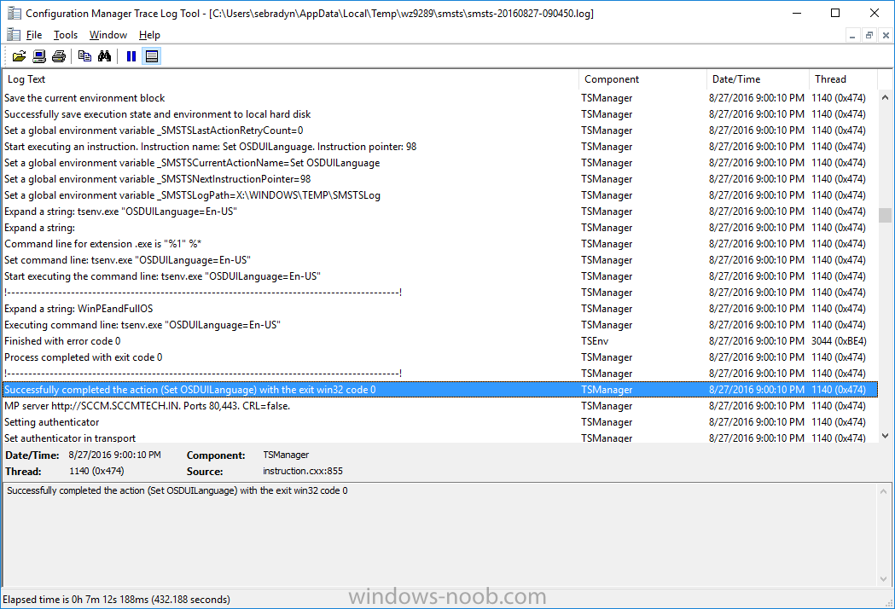
Task: Click the TSEnv component cell
Action: point(595,341)
